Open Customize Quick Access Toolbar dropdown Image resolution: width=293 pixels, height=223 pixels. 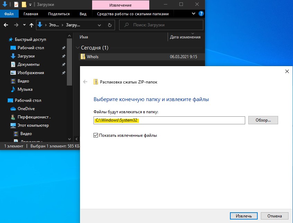click(30, 5)
